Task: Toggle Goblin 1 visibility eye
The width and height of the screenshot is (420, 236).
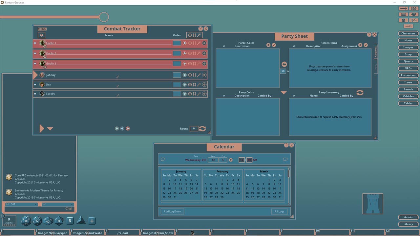Action: [45, 47]
